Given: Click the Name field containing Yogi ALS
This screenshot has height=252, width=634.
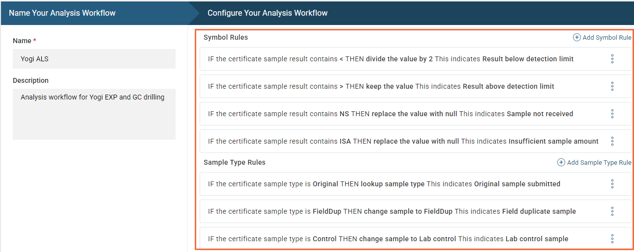Looking at the screenshot, I should [94, 59].
